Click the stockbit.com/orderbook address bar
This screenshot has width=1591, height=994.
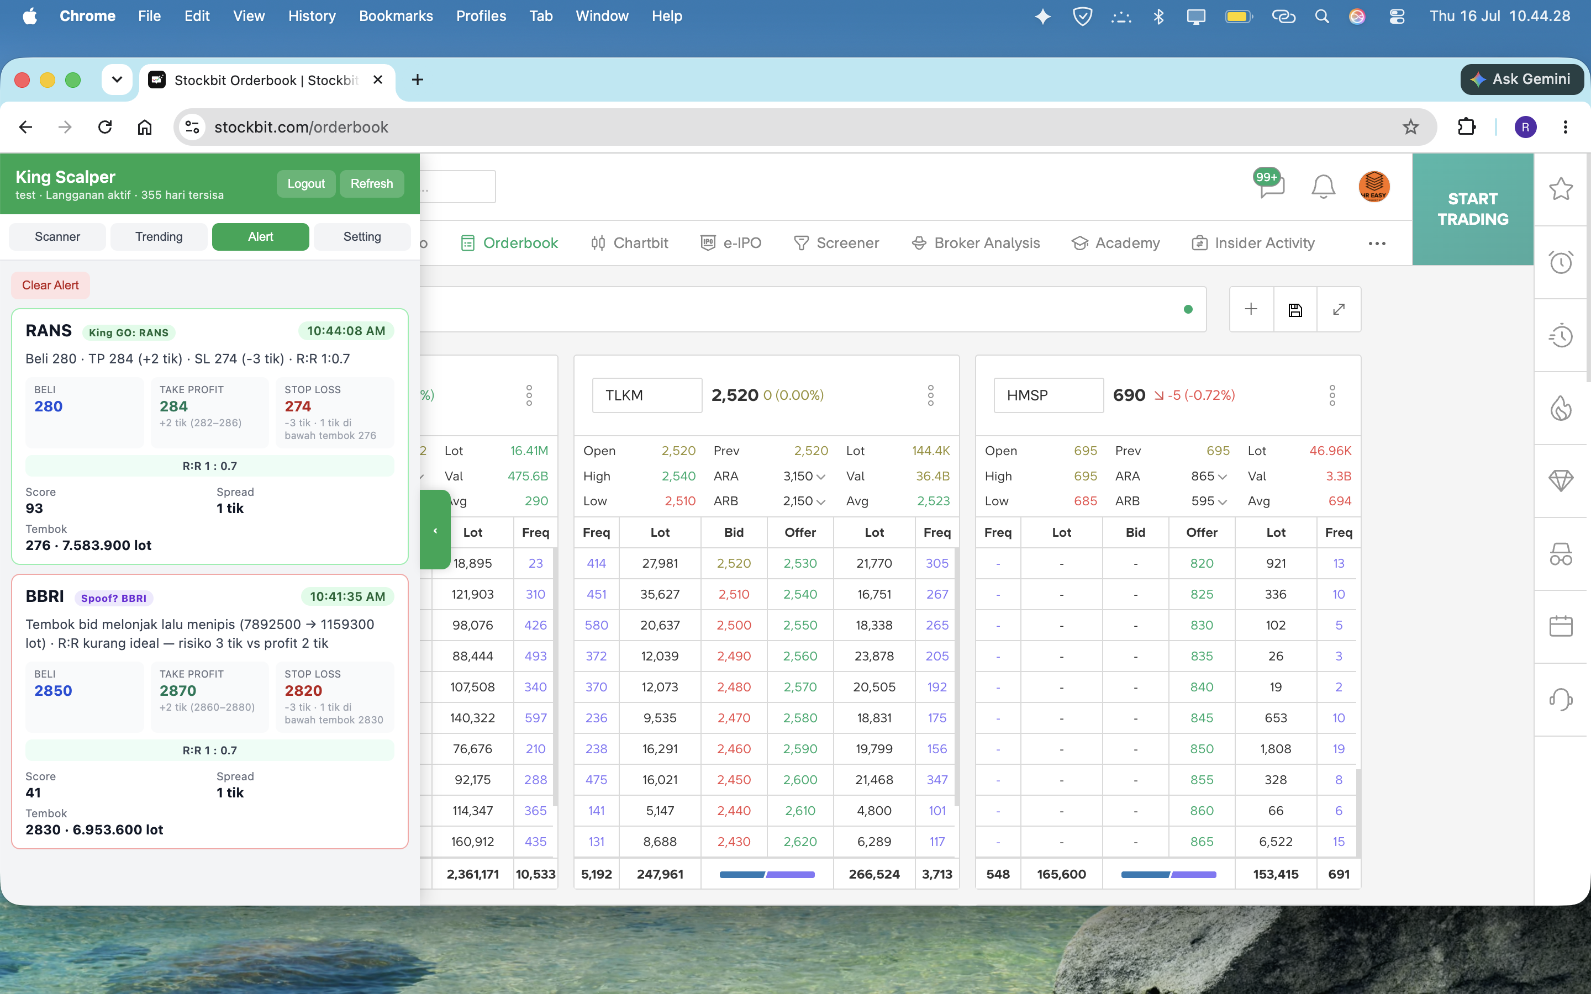(805, 127)
